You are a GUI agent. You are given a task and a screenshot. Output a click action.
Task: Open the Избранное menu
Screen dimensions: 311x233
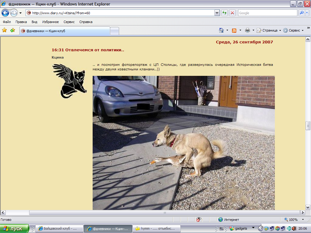pos(50,22)
